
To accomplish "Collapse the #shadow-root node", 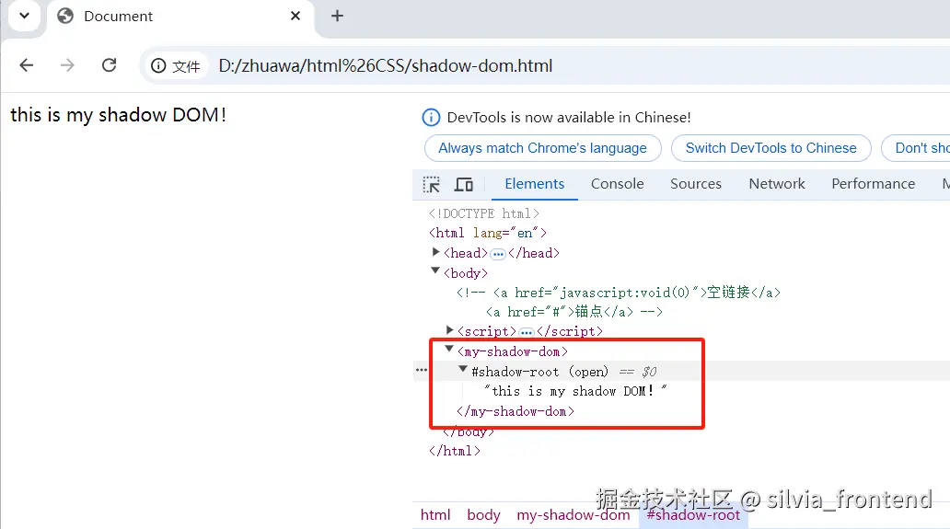I will (463, 369).
